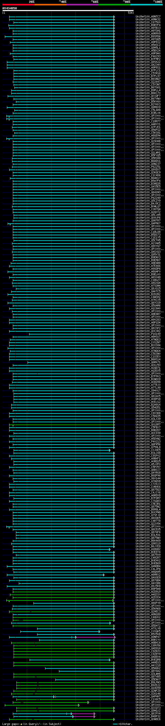This screenshot has height=726, width=165.
Task: Click the white query ruler bar
Action: coord(68,10)
